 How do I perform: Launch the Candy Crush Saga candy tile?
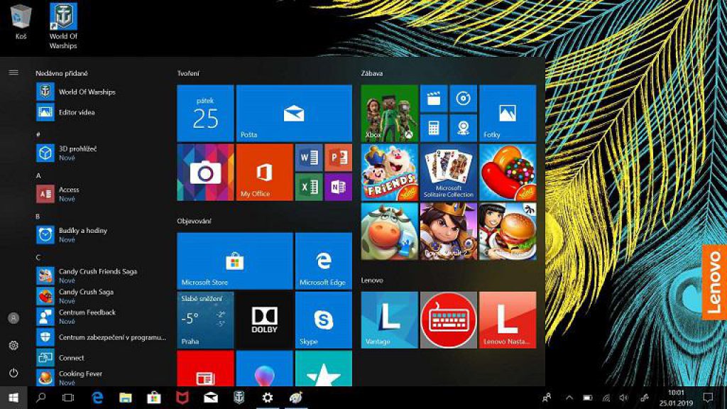point(508,173)
